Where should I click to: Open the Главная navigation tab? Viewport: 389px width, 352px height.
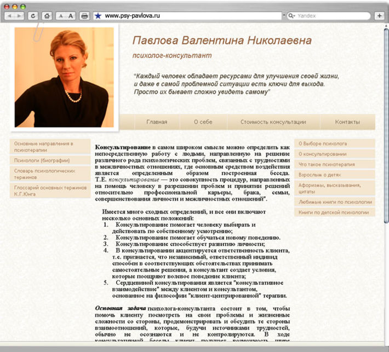pos(157,122)
